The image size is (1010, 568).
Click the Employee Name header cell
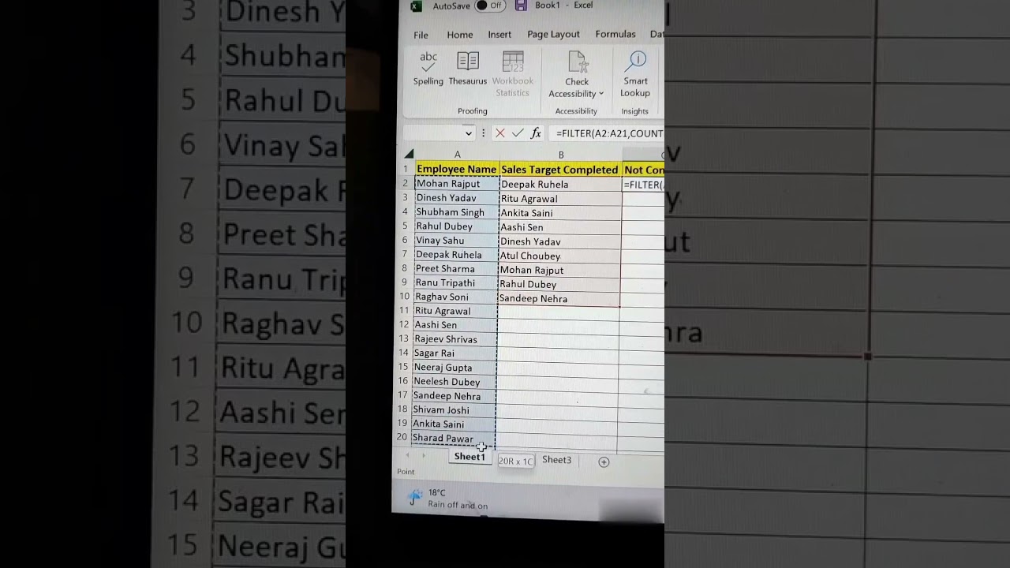tap(457, 169)
